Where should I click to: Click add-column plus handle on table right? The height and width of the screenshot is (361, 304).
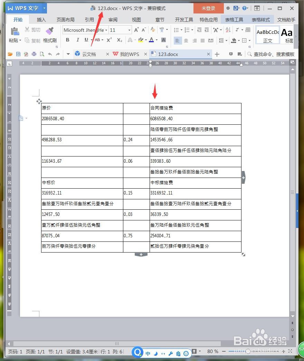pyautogui.click(x=244, y=178)
